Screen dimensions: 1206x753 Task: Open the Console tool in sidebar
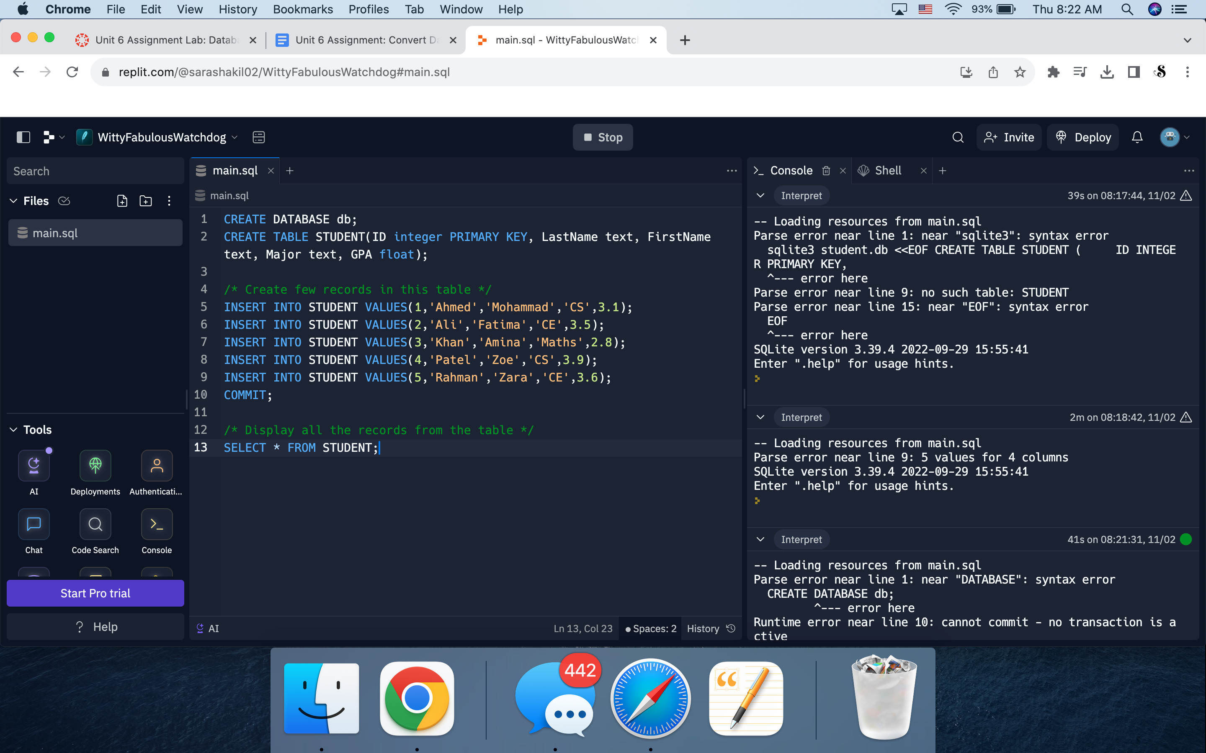[156, 524]
